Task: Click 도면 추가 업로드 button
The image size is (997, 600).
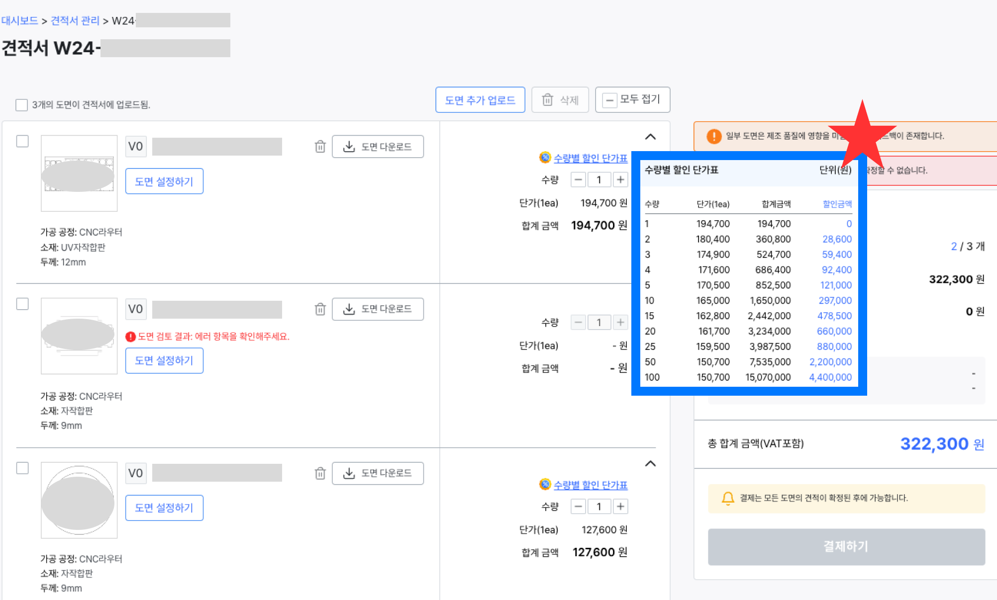Action: (480, 100)
